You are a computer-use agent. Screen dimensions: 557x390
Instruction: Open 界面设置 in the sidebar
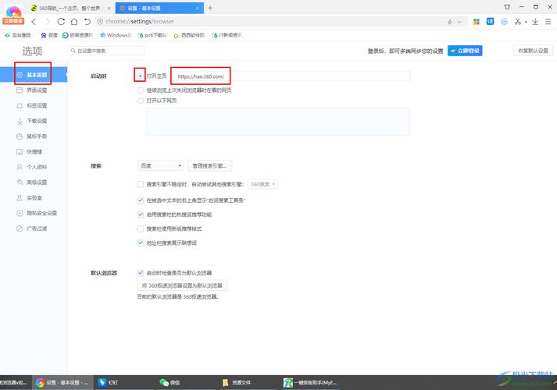click(36, 90)
